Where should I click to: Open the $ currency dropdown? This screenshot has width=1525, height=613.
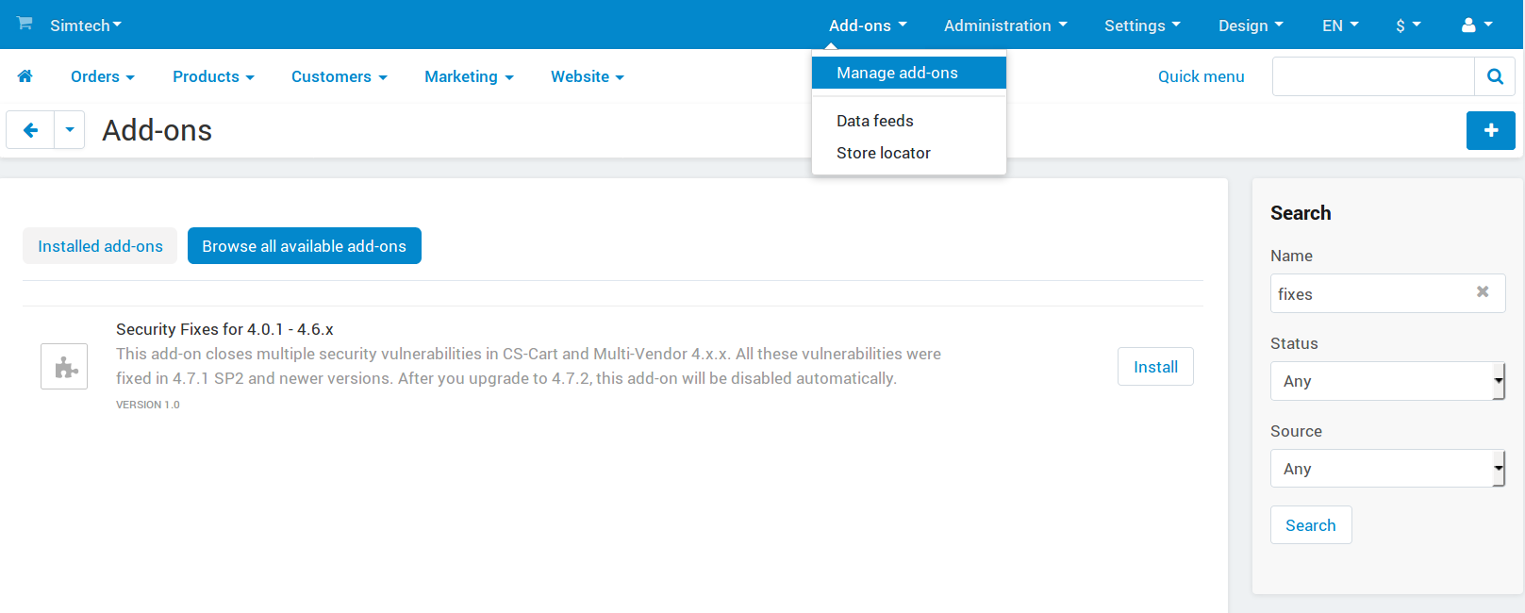tap(1408, 25)
